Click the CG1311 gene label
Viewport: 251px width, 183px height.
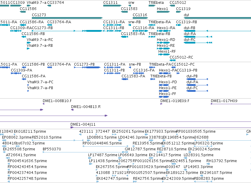[110, 3]
